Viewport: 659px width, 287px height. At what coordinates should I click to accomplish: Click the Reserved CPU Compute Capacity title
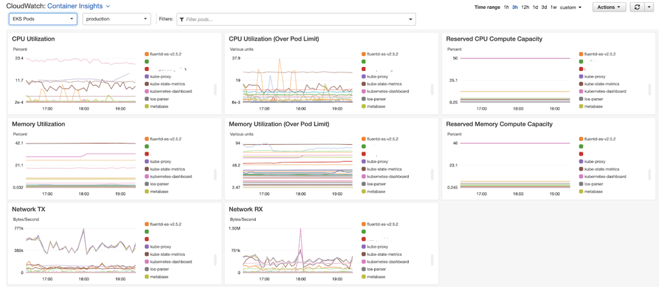tap(494, 39)
